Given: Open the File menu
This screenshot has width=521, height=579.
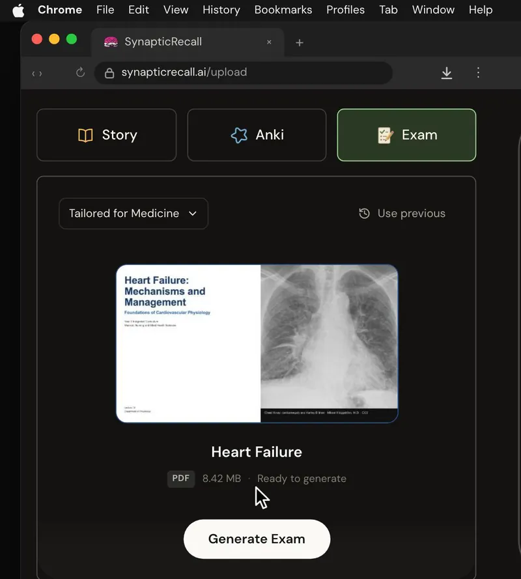Looking at the screenshot, I should pos(106,10).
